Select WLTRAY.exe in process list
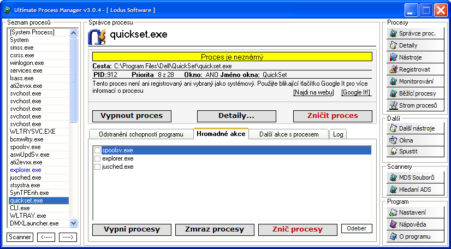 coord(39,216)
